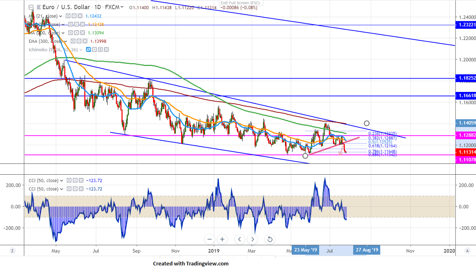Viewport: 476px width, 269px height.
Task: Hide the MA (21, close) indicator
Action: point(68,16)
